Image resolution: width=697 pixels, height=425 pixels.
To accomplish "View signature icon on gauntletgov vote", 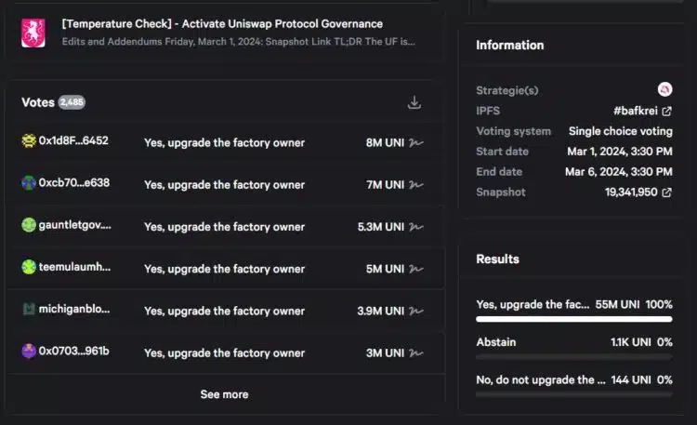I will click(416, 227).
